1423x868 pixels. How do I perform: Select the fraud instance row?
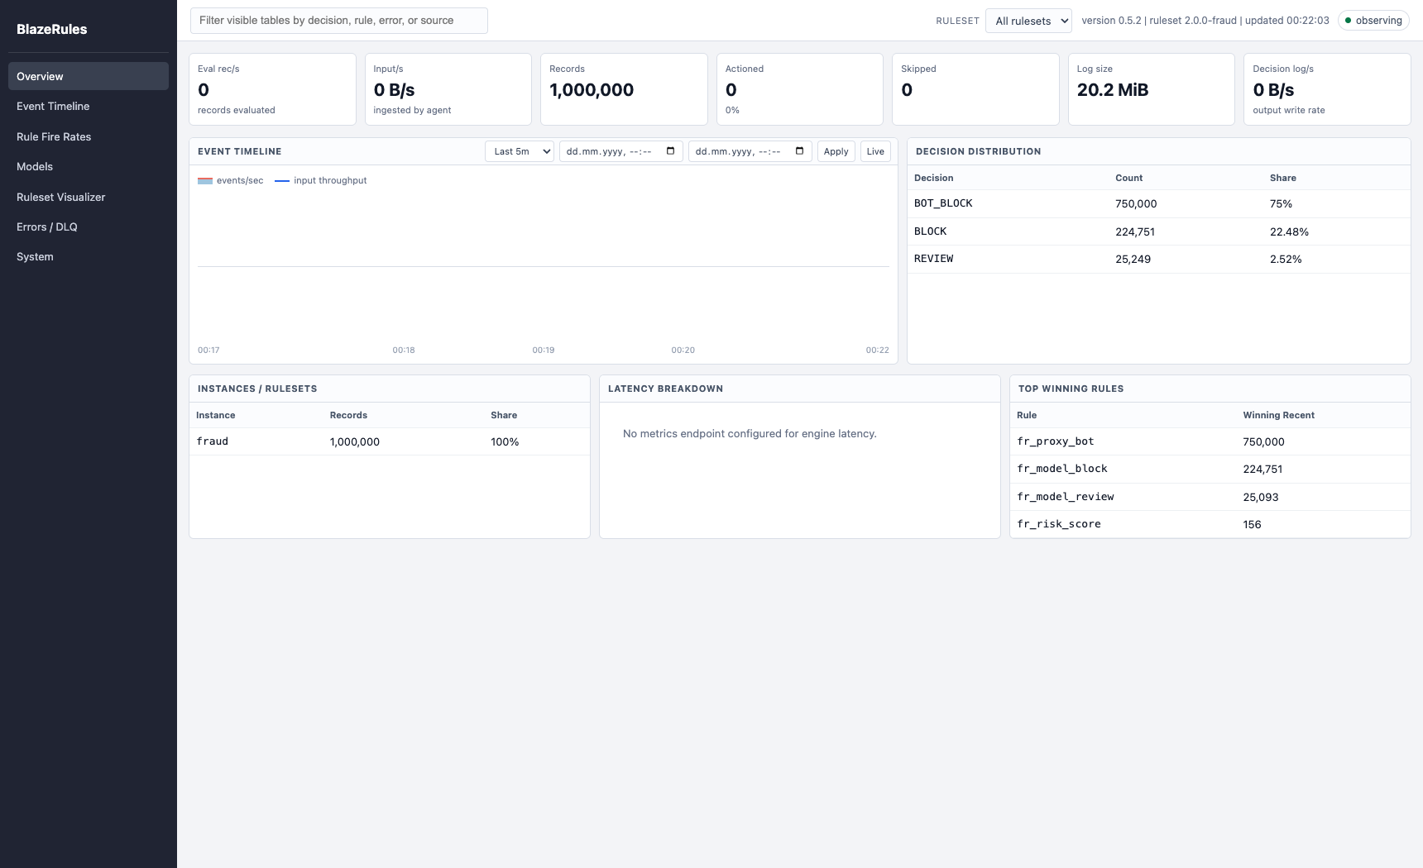390,441
